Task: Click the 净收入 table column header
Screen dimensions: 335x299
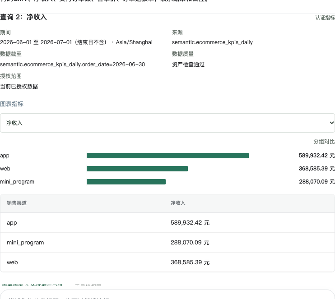Action: (178, 203)
